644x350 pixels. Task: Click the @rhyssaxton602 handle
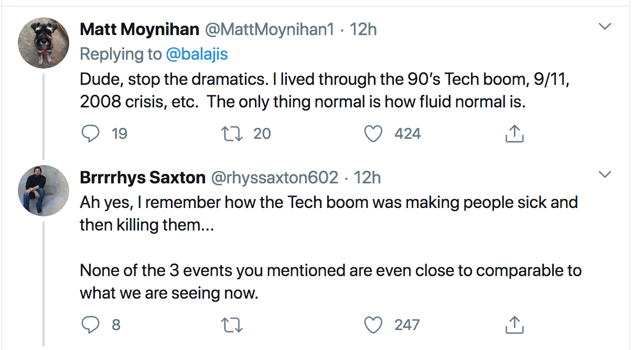pos(274,178)
